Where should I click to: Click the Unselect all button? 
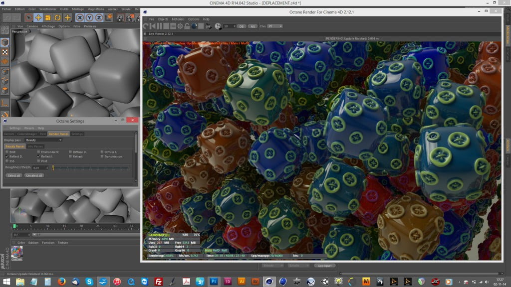34,175
